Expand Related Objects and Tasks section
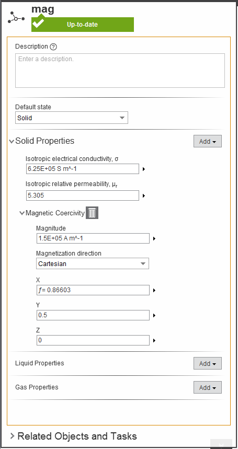Screen dimensions: 238x449 point(12,436)
